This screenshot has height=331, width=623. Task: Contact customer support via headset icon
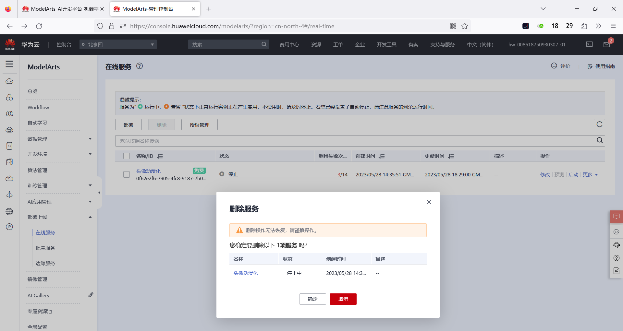616,245
